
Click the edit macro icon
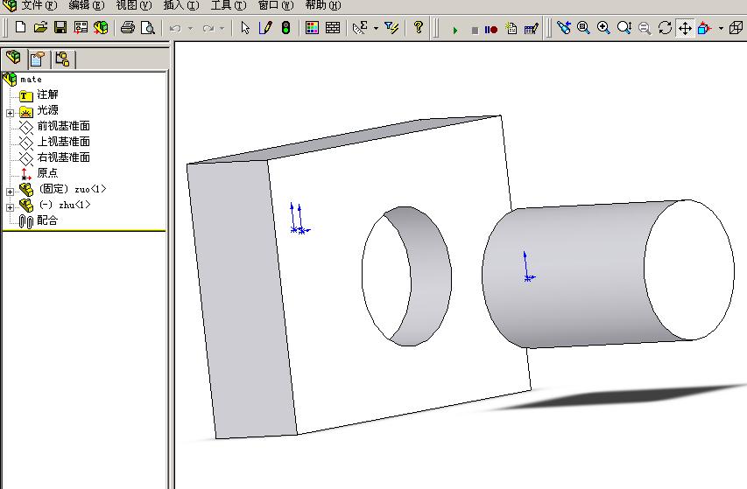tap(532, 29)
